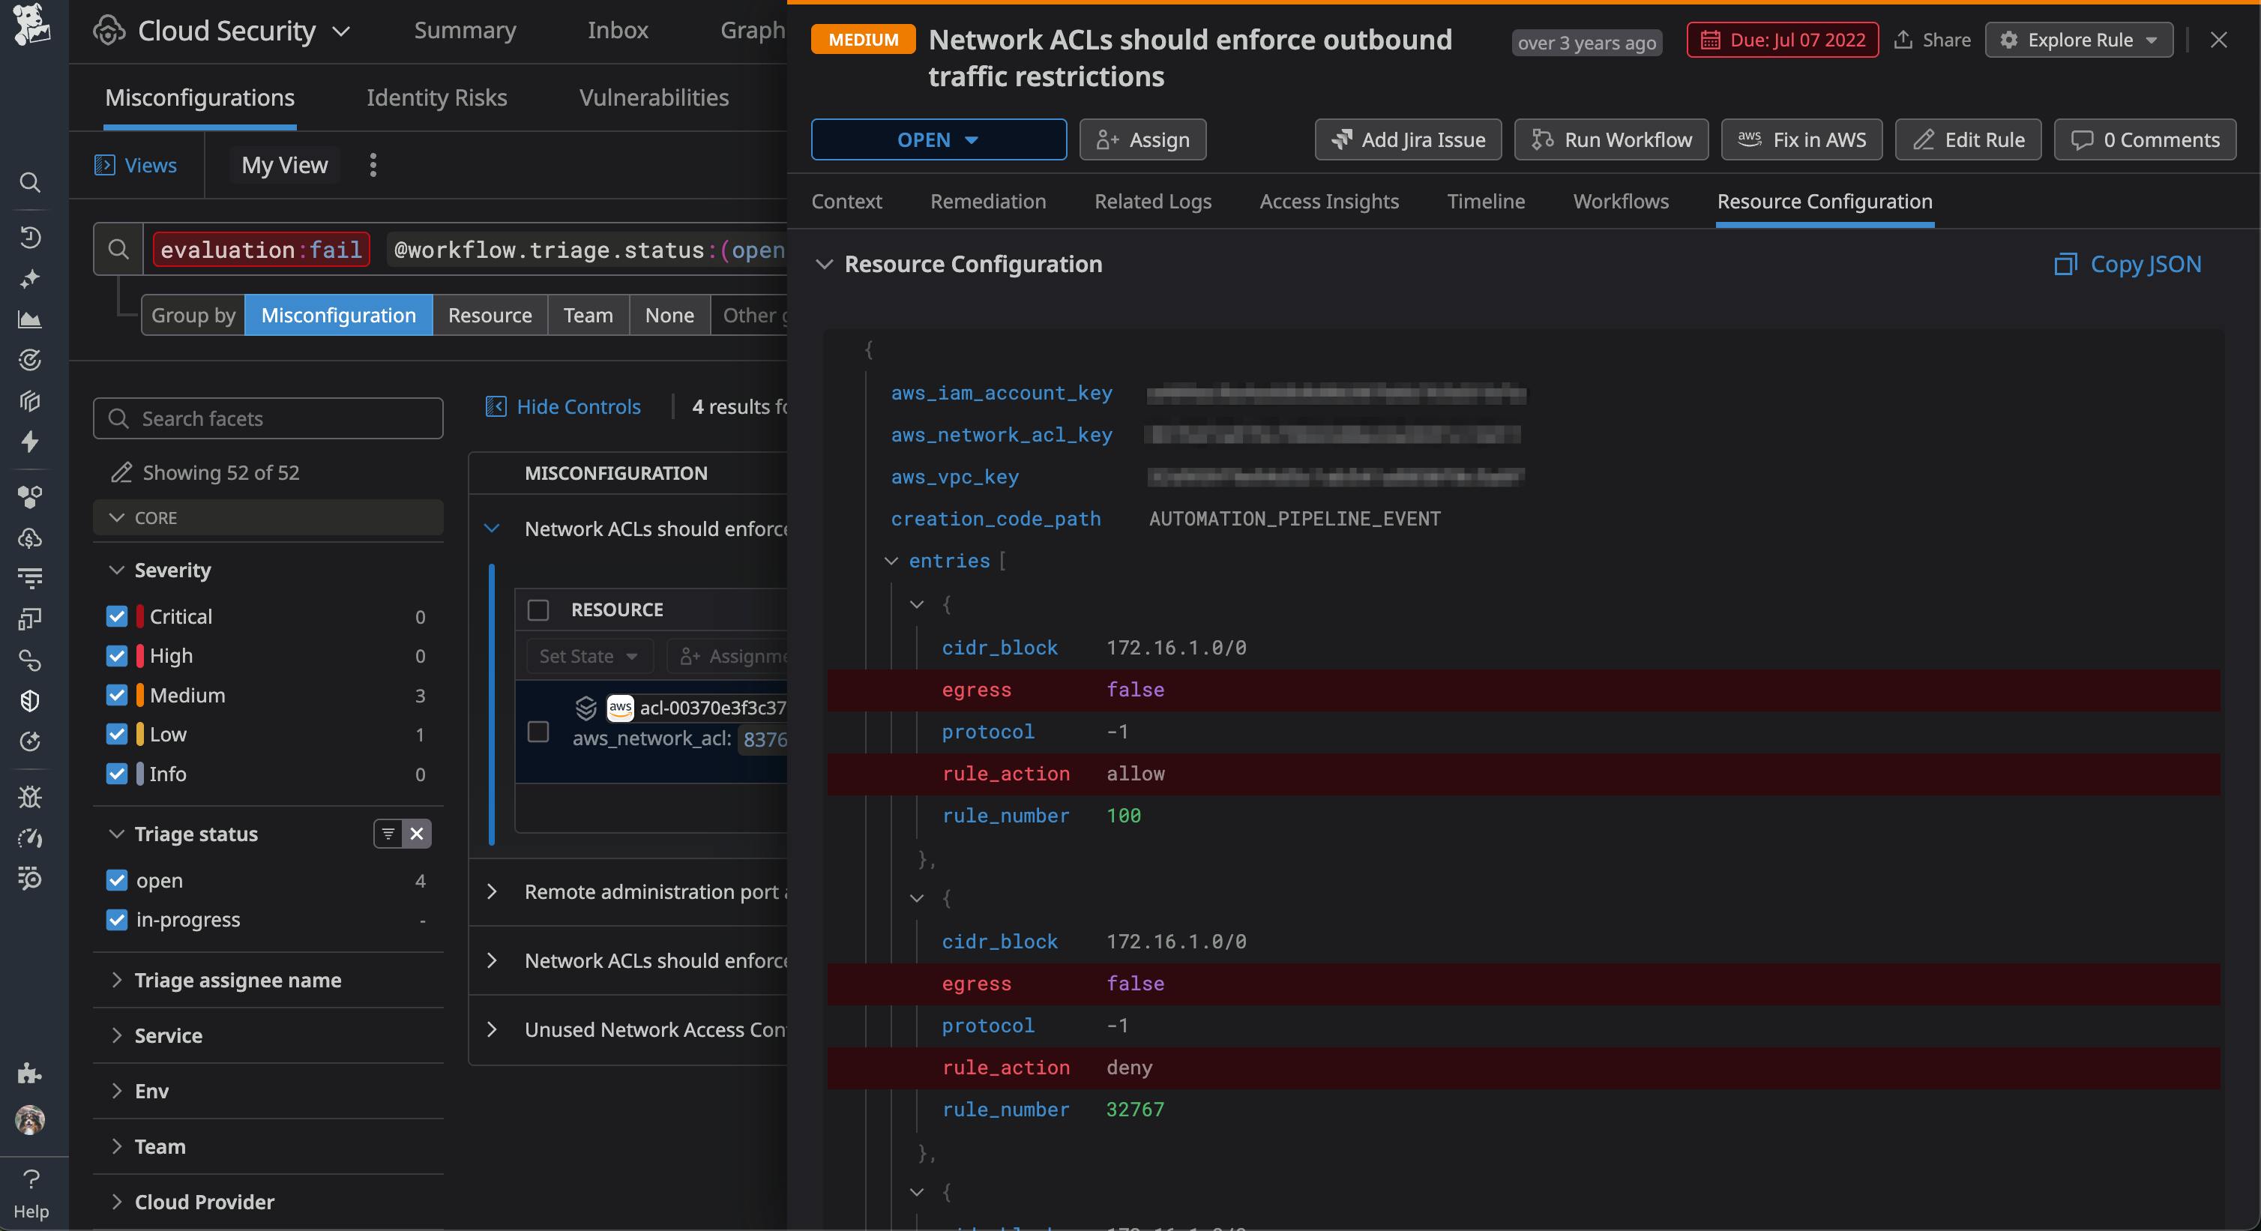Image resolution: width=2261 pixels, height=1231 pixels.
Task: Expand the Cloud Provider facet
Action: pos(118,1202)
